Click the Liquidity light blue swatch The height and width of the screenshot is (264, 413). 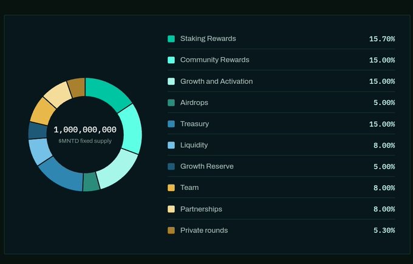coord(171,145)
